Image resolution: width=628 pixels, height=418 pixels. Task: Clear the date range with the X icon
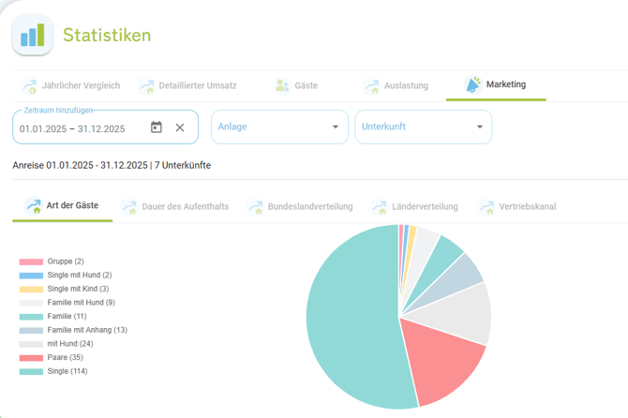click(x=180, y=127)
